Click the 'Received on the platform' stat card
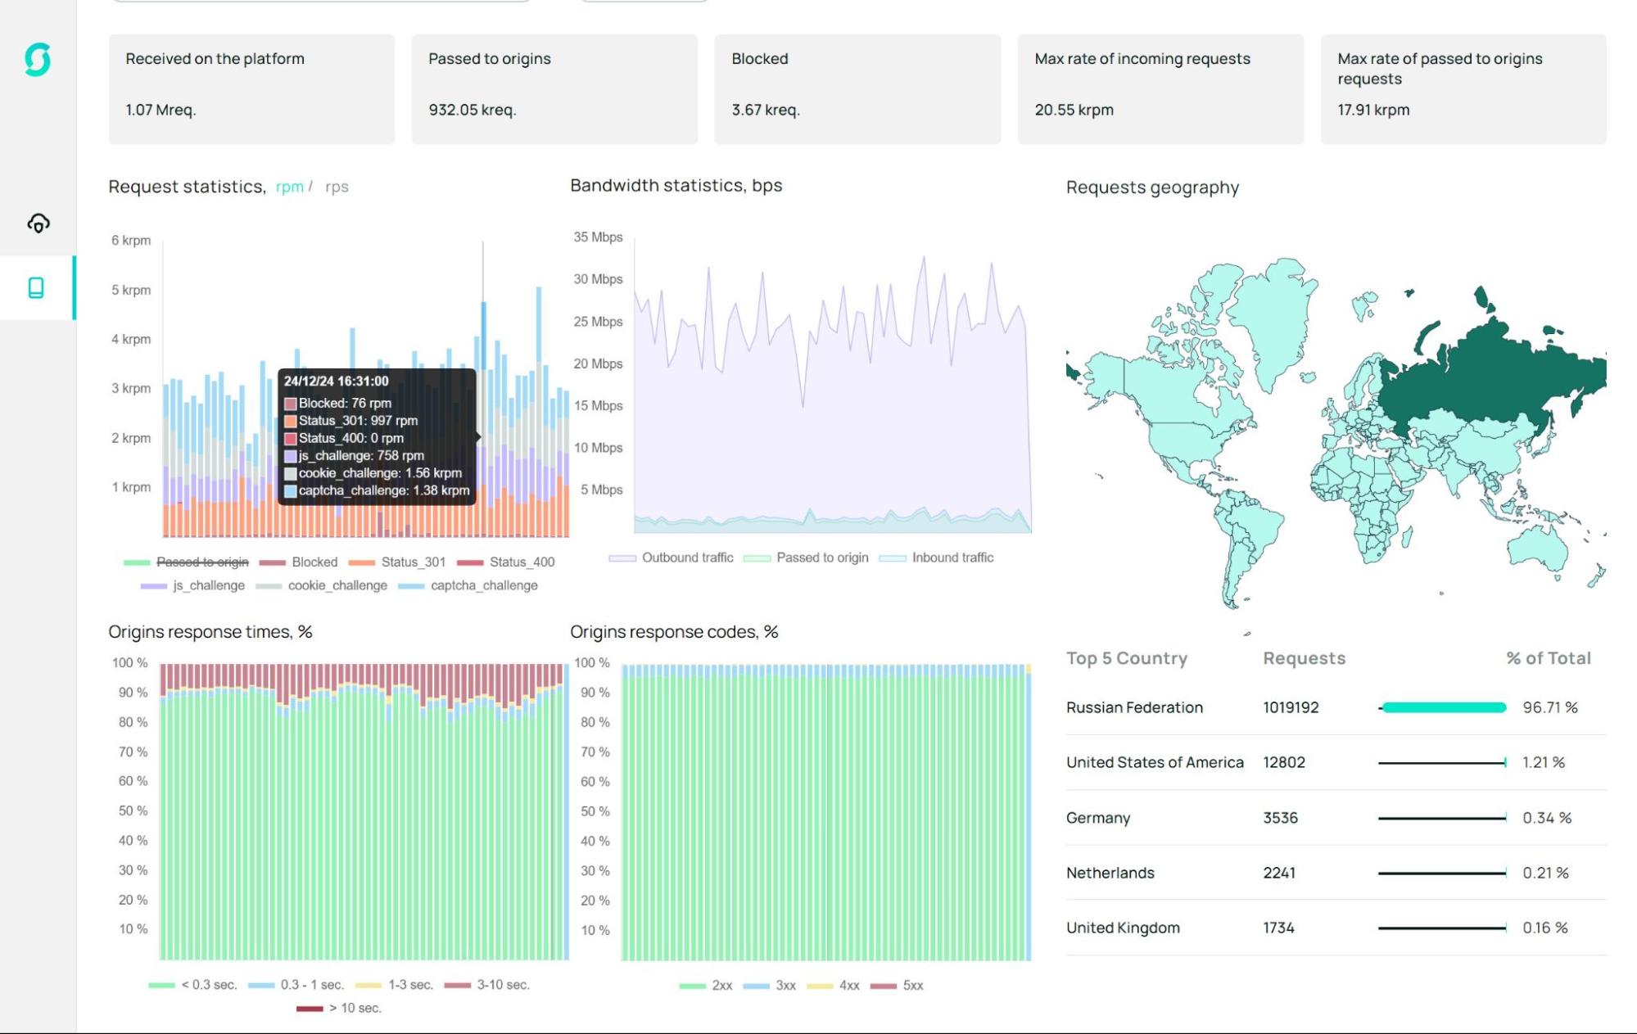 (251, 89)
